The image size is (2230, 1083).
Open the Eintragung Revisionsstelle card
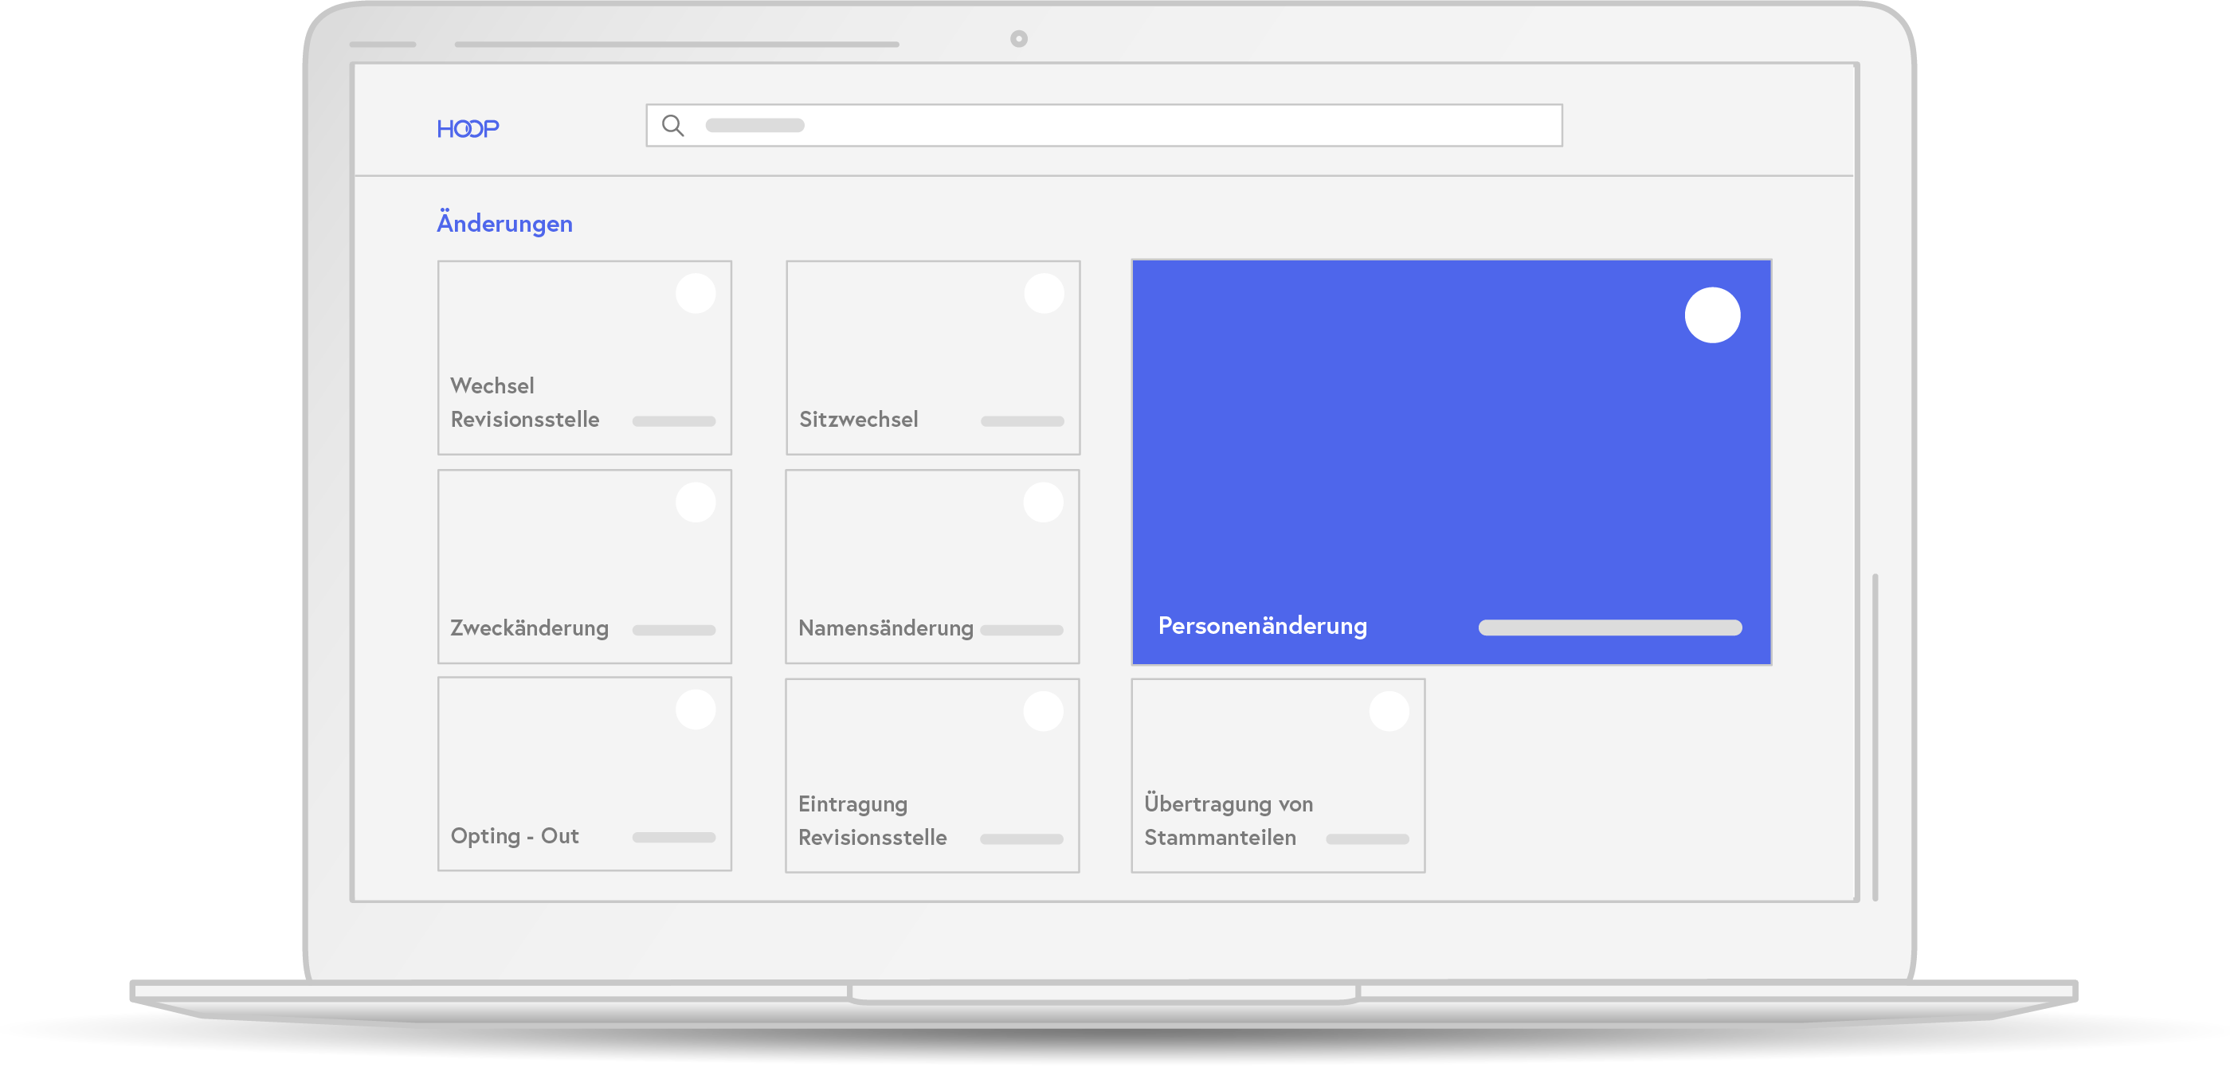(932, 776)
